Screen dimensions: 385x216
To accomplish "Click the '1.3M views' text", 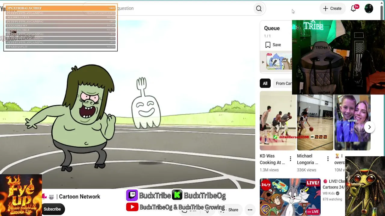I will pyautogui.click(x=269, y=170).
